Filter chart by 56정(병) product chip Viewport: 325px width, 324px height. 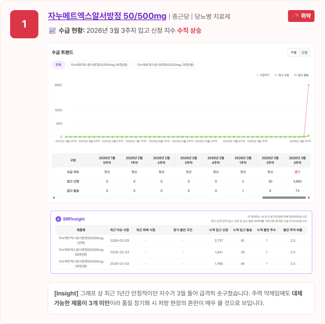(99, 65)
